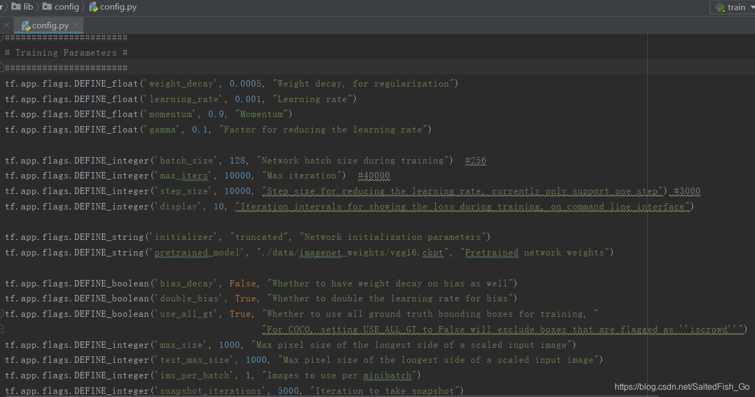Close the config.py editor tab

click(76, 25)
